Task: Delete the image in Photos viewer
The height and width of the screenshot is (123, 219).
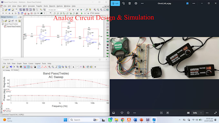Action: (129, 3)
